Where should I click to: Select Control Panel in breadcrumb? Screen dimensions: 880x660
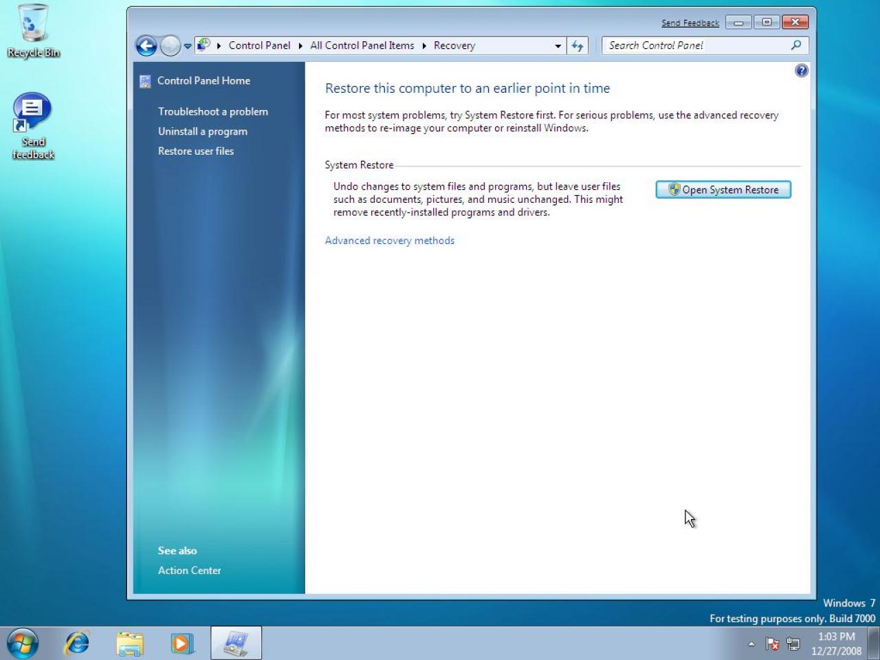[x=259, y=45]
